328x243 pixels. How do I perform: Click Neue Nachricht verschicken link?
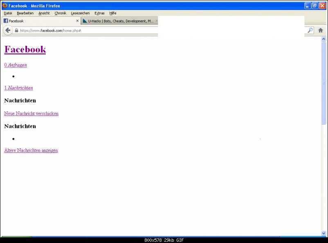click(x=31, y=114)
